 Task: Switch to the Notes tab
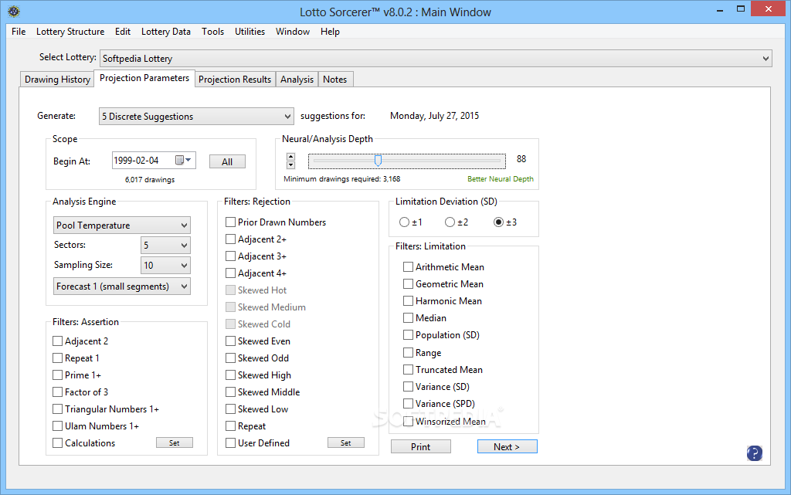[x=335, y=79]
